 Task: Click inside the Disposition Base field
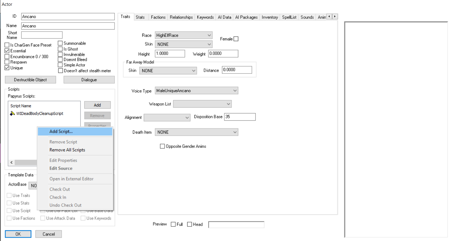pos(239,117)
